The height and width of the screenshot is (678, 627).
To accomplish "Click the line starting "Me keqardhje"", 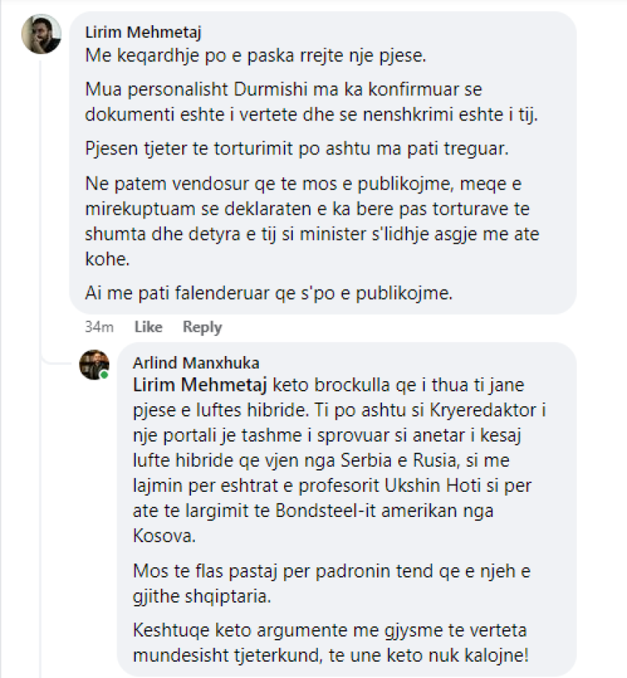I will tap(257, 55).
